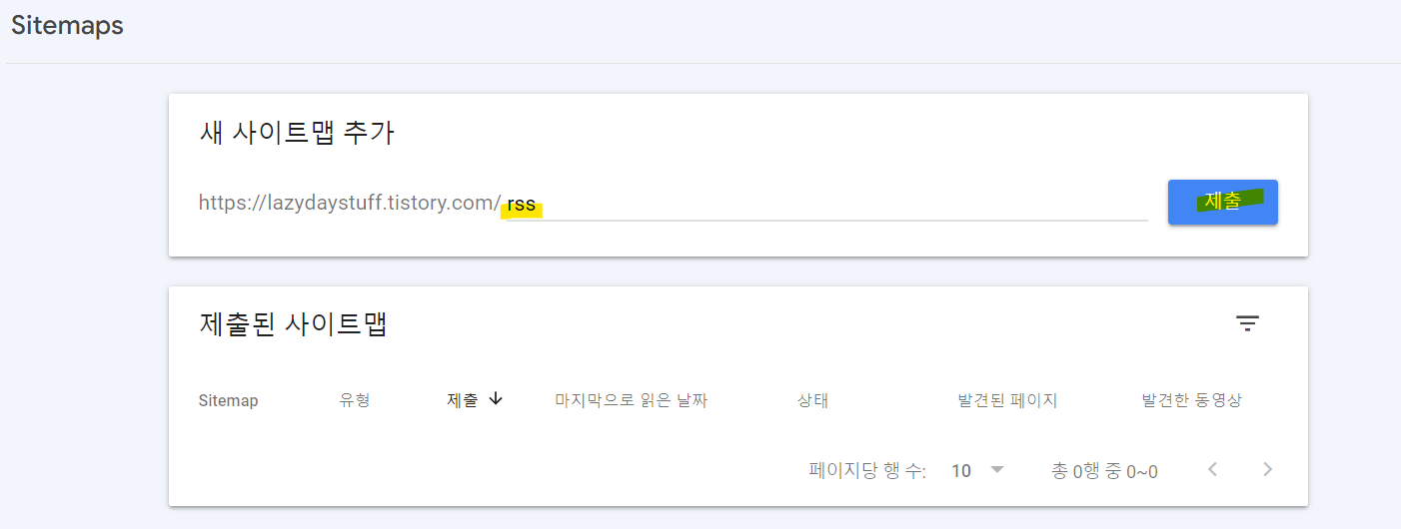Click the 제출 column header label
The width and height of the screenshot is (1401, 529).
pos(463,400)
